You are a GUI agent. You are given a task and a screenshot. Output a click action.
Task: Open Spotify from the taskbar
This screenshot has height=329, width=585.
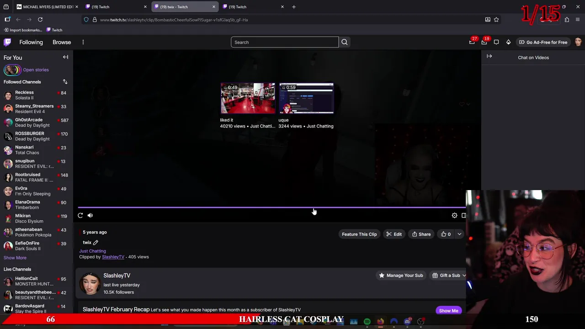(x=367, y=322)
